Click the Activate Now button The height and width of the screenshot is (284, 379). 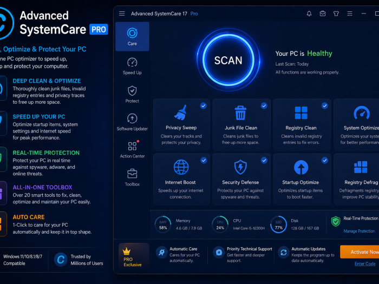[360, 252]
